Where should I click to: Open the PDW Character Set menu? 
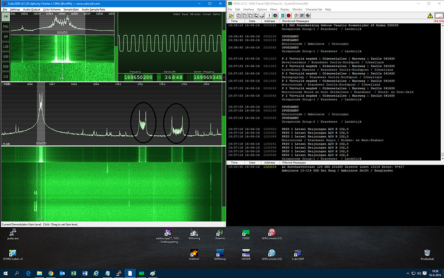click(314, 9)
